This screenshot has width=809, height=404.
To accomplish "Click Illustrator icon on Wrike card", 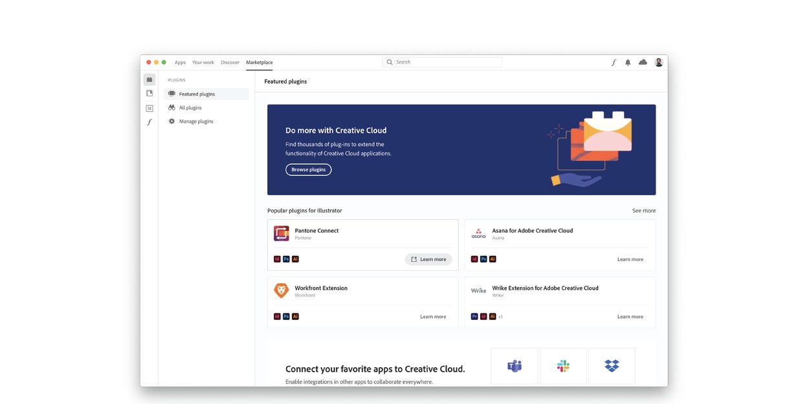I will 493,317.
